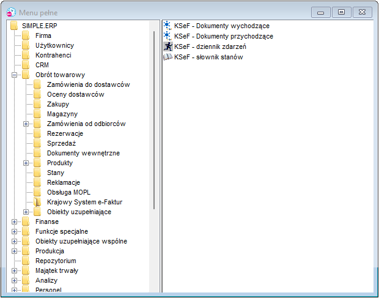Select the Dokumenty wewnętrzne tree item
The height and width of the screenshot is (298, 379).
[83, 153]
